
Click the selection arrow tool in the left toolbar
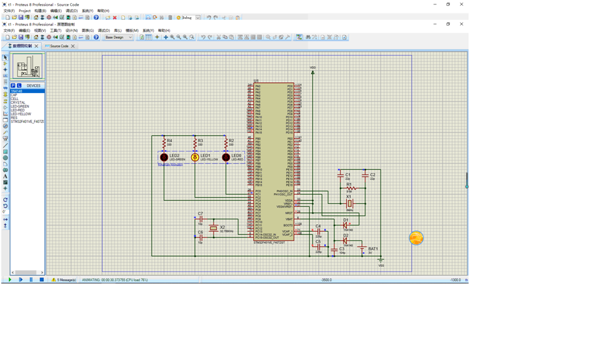pyautogui.click(x=5, y=57)
